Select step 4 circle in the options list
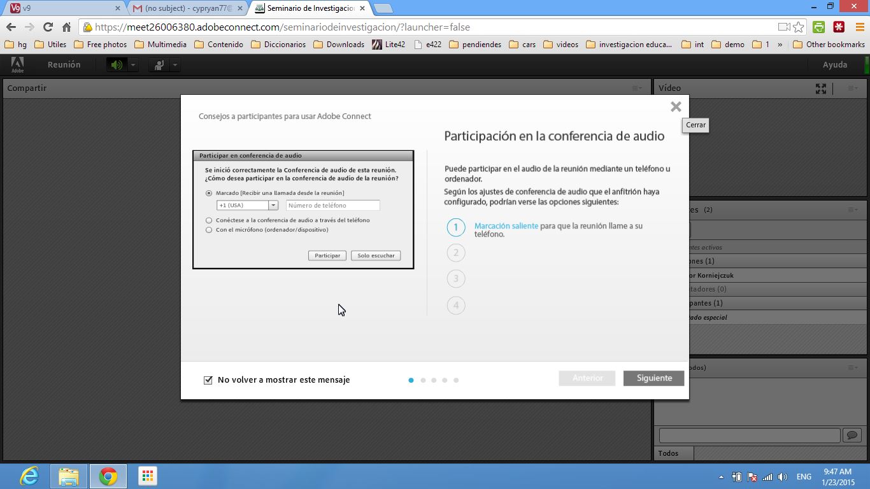The height and width of the screenshot is (489, 870). (x=456, y=306)
